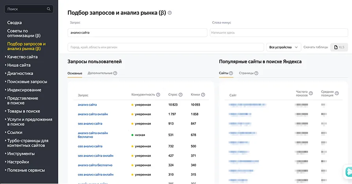The height and width of the screenshot is (184, 352).
Task: Expand Полезные сервисы sidebar section
Action: tap(25, 170)
